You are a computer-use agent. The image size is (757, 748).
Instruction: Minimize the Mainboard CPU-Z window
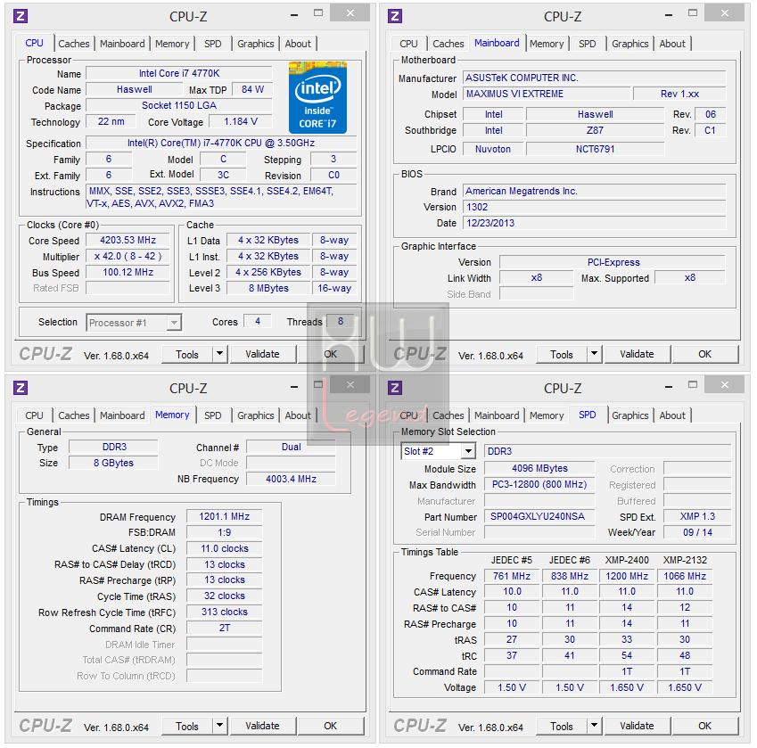pos(669,15)
